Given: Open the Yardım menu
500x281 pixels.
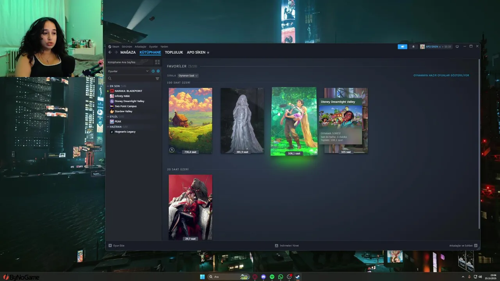Looking at the screenshot, I should point(164,46).
